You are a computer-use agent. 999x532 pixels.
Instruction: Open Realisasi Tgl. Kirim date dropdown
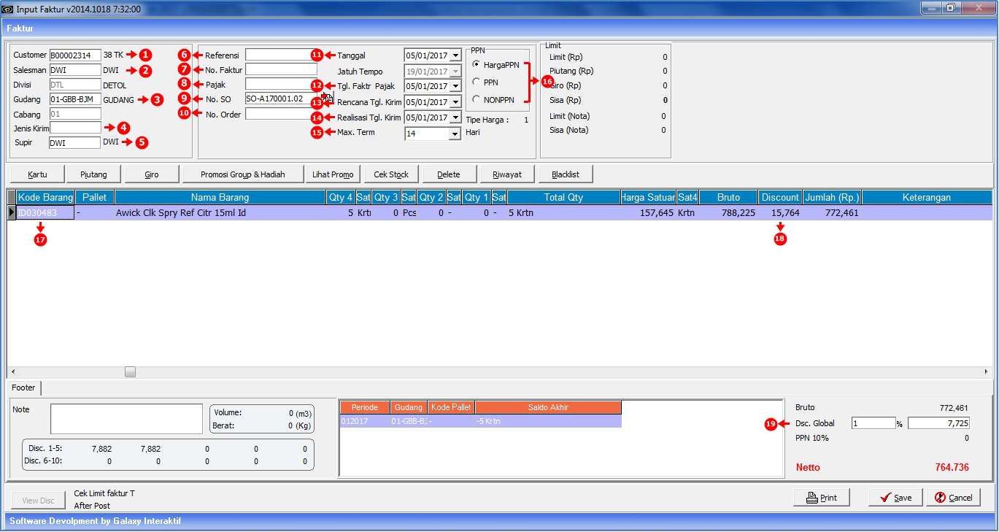pyautogui.click(x=455, y=117)
